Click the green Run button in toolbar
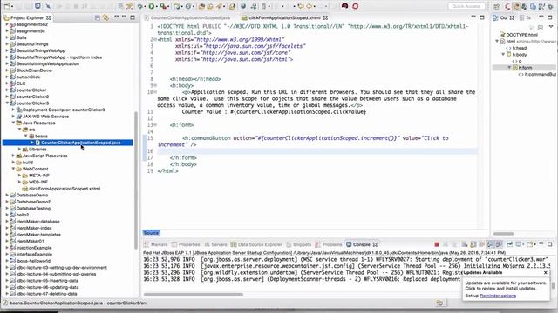 (152, 6)
